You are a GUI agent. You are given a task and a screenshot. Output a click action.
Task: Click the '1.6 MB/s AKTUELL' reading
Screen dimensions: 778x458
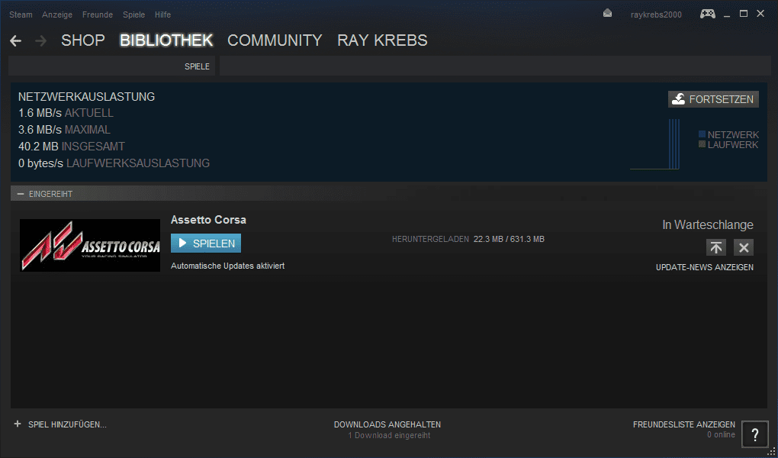(x=66, y=113)
